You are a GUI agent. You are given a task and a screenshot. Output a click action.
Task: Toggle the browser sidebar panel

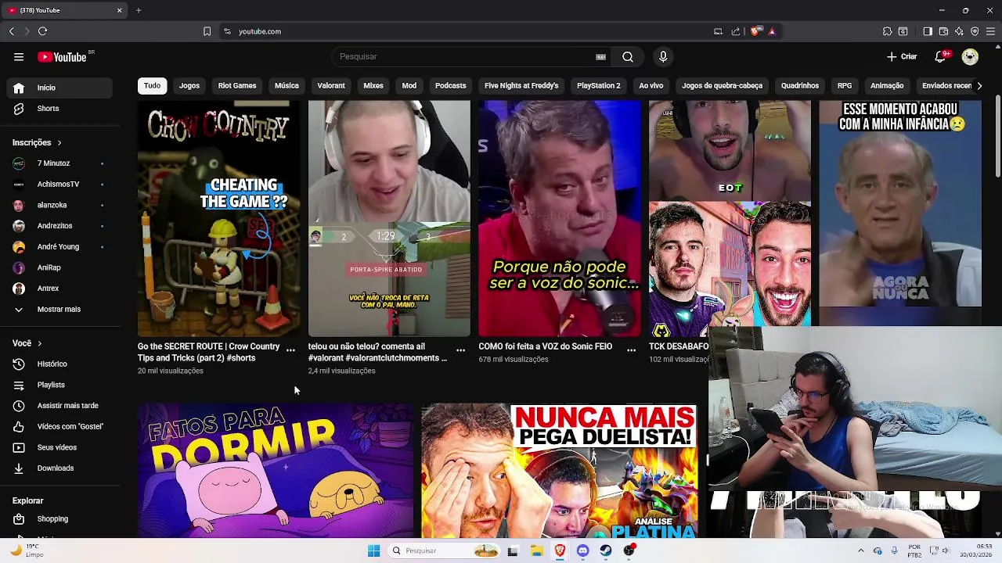tap(928, 31)
